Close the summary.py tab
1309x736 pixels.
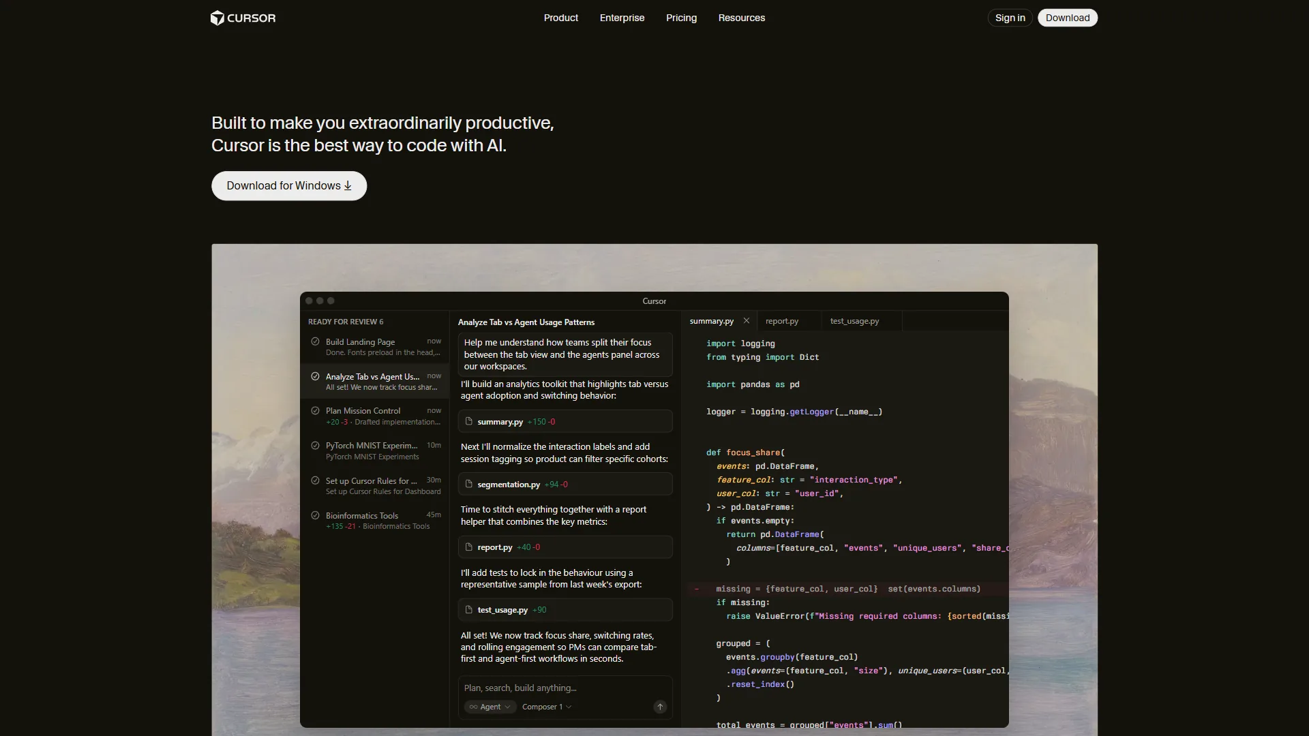point(747,320)
